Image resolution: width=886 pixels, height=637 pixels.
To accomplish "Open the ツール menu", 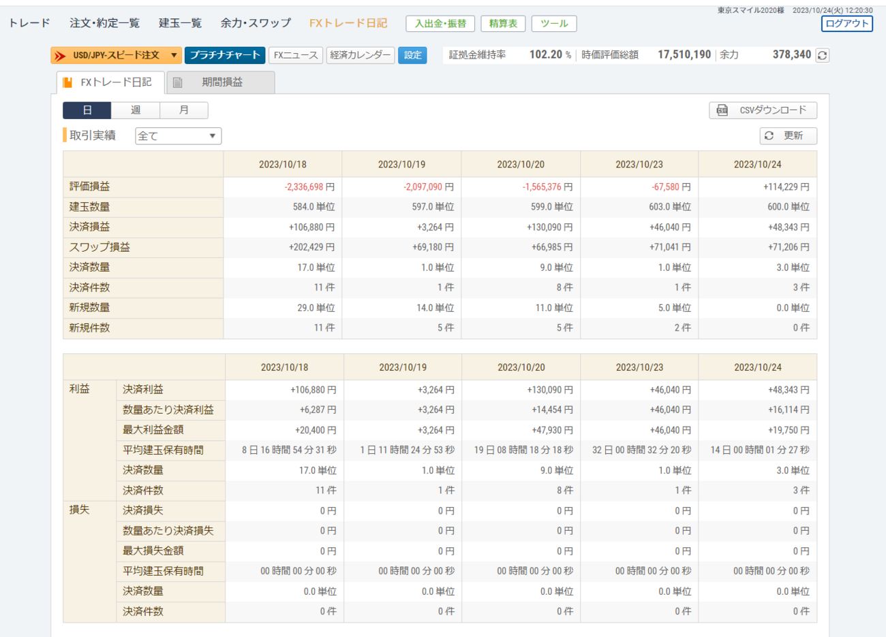I will coord(553,24).
